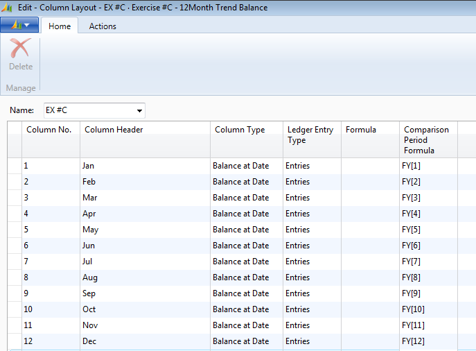476x351 pixels.
Task: Click the empty Formula cell for Aug
Action: point(369,277)
